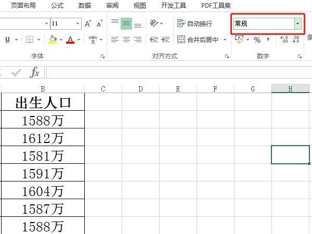Select the cell containing 1612万
The image size is (312, 234).
coord(43,138)
